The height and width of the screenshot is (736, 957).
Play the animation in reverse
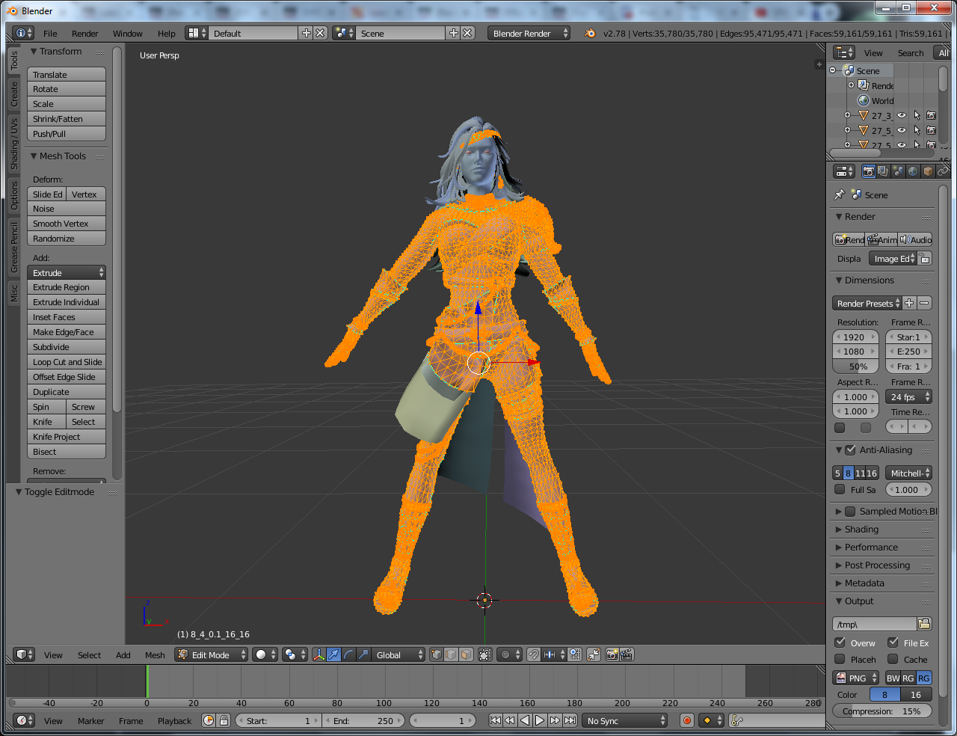click(x=525, y=720)
